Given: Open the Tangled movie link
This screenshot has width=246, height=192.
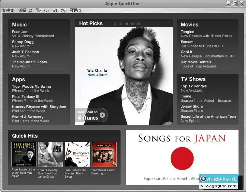Looking at the screenshot, I should coord(206,34).
